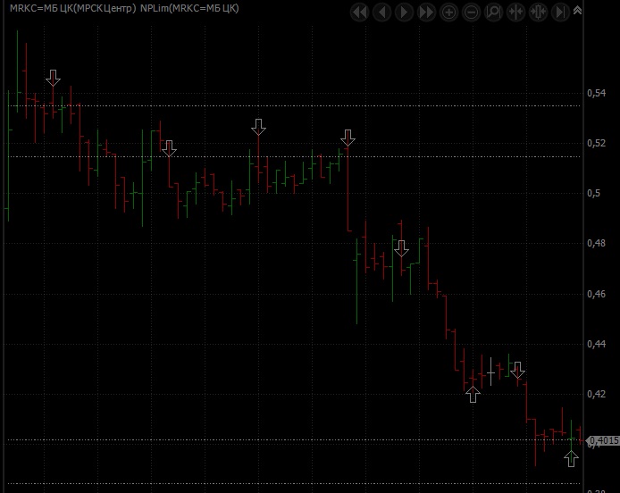Click the 0,54 level on price axis
Viewport: 620px width, 493px height.
coord(596,93)
